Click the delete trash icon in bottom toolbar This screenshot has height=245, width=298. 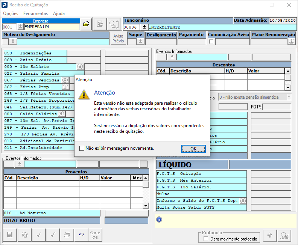[24, 235]
